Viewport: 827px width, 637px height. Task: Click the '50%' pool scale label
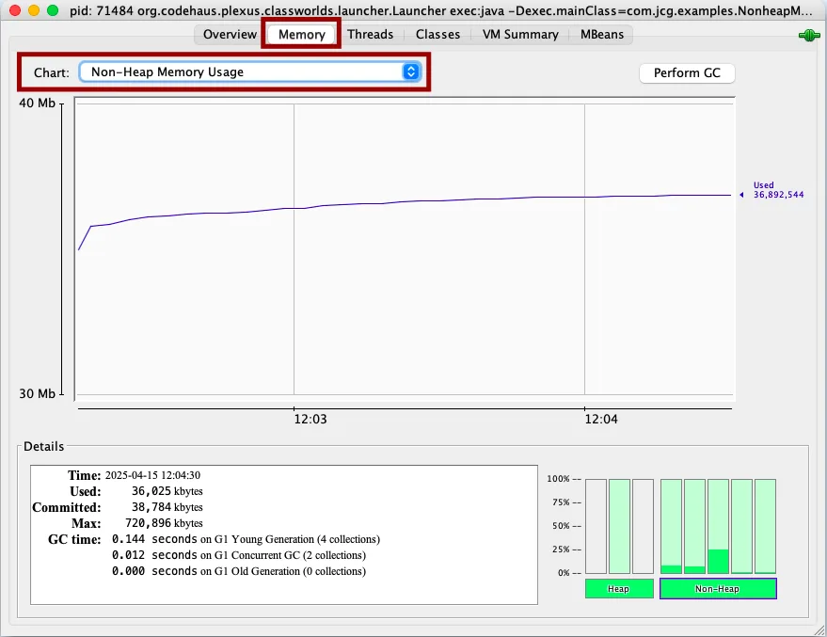[x=561, y=526]
